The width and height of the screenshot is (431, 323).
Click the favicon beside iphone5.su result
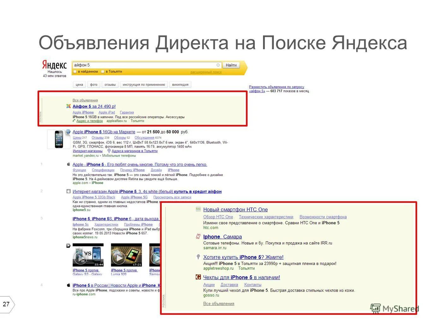click(x=69, y=191)
